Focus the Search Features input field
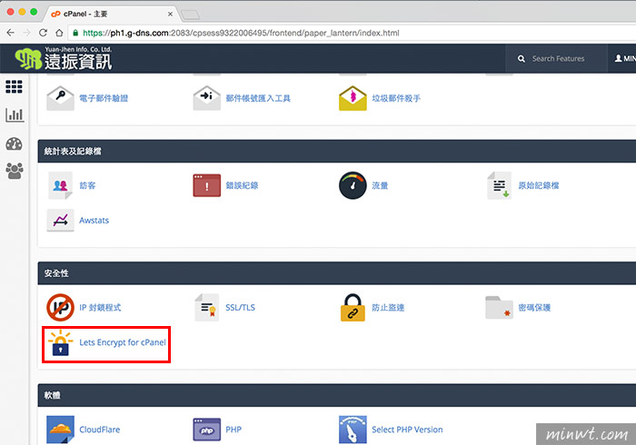Screen dimensions: 636x445 [558, 59]
